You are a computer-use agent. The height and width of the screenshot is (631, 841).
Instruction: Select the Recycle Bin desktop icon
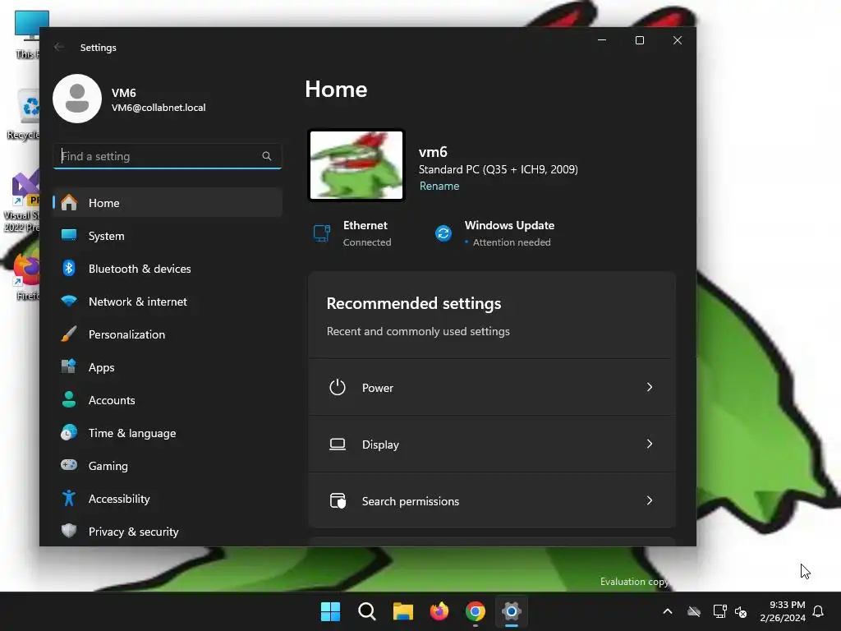pyautogui.click(x=23, y=114)
